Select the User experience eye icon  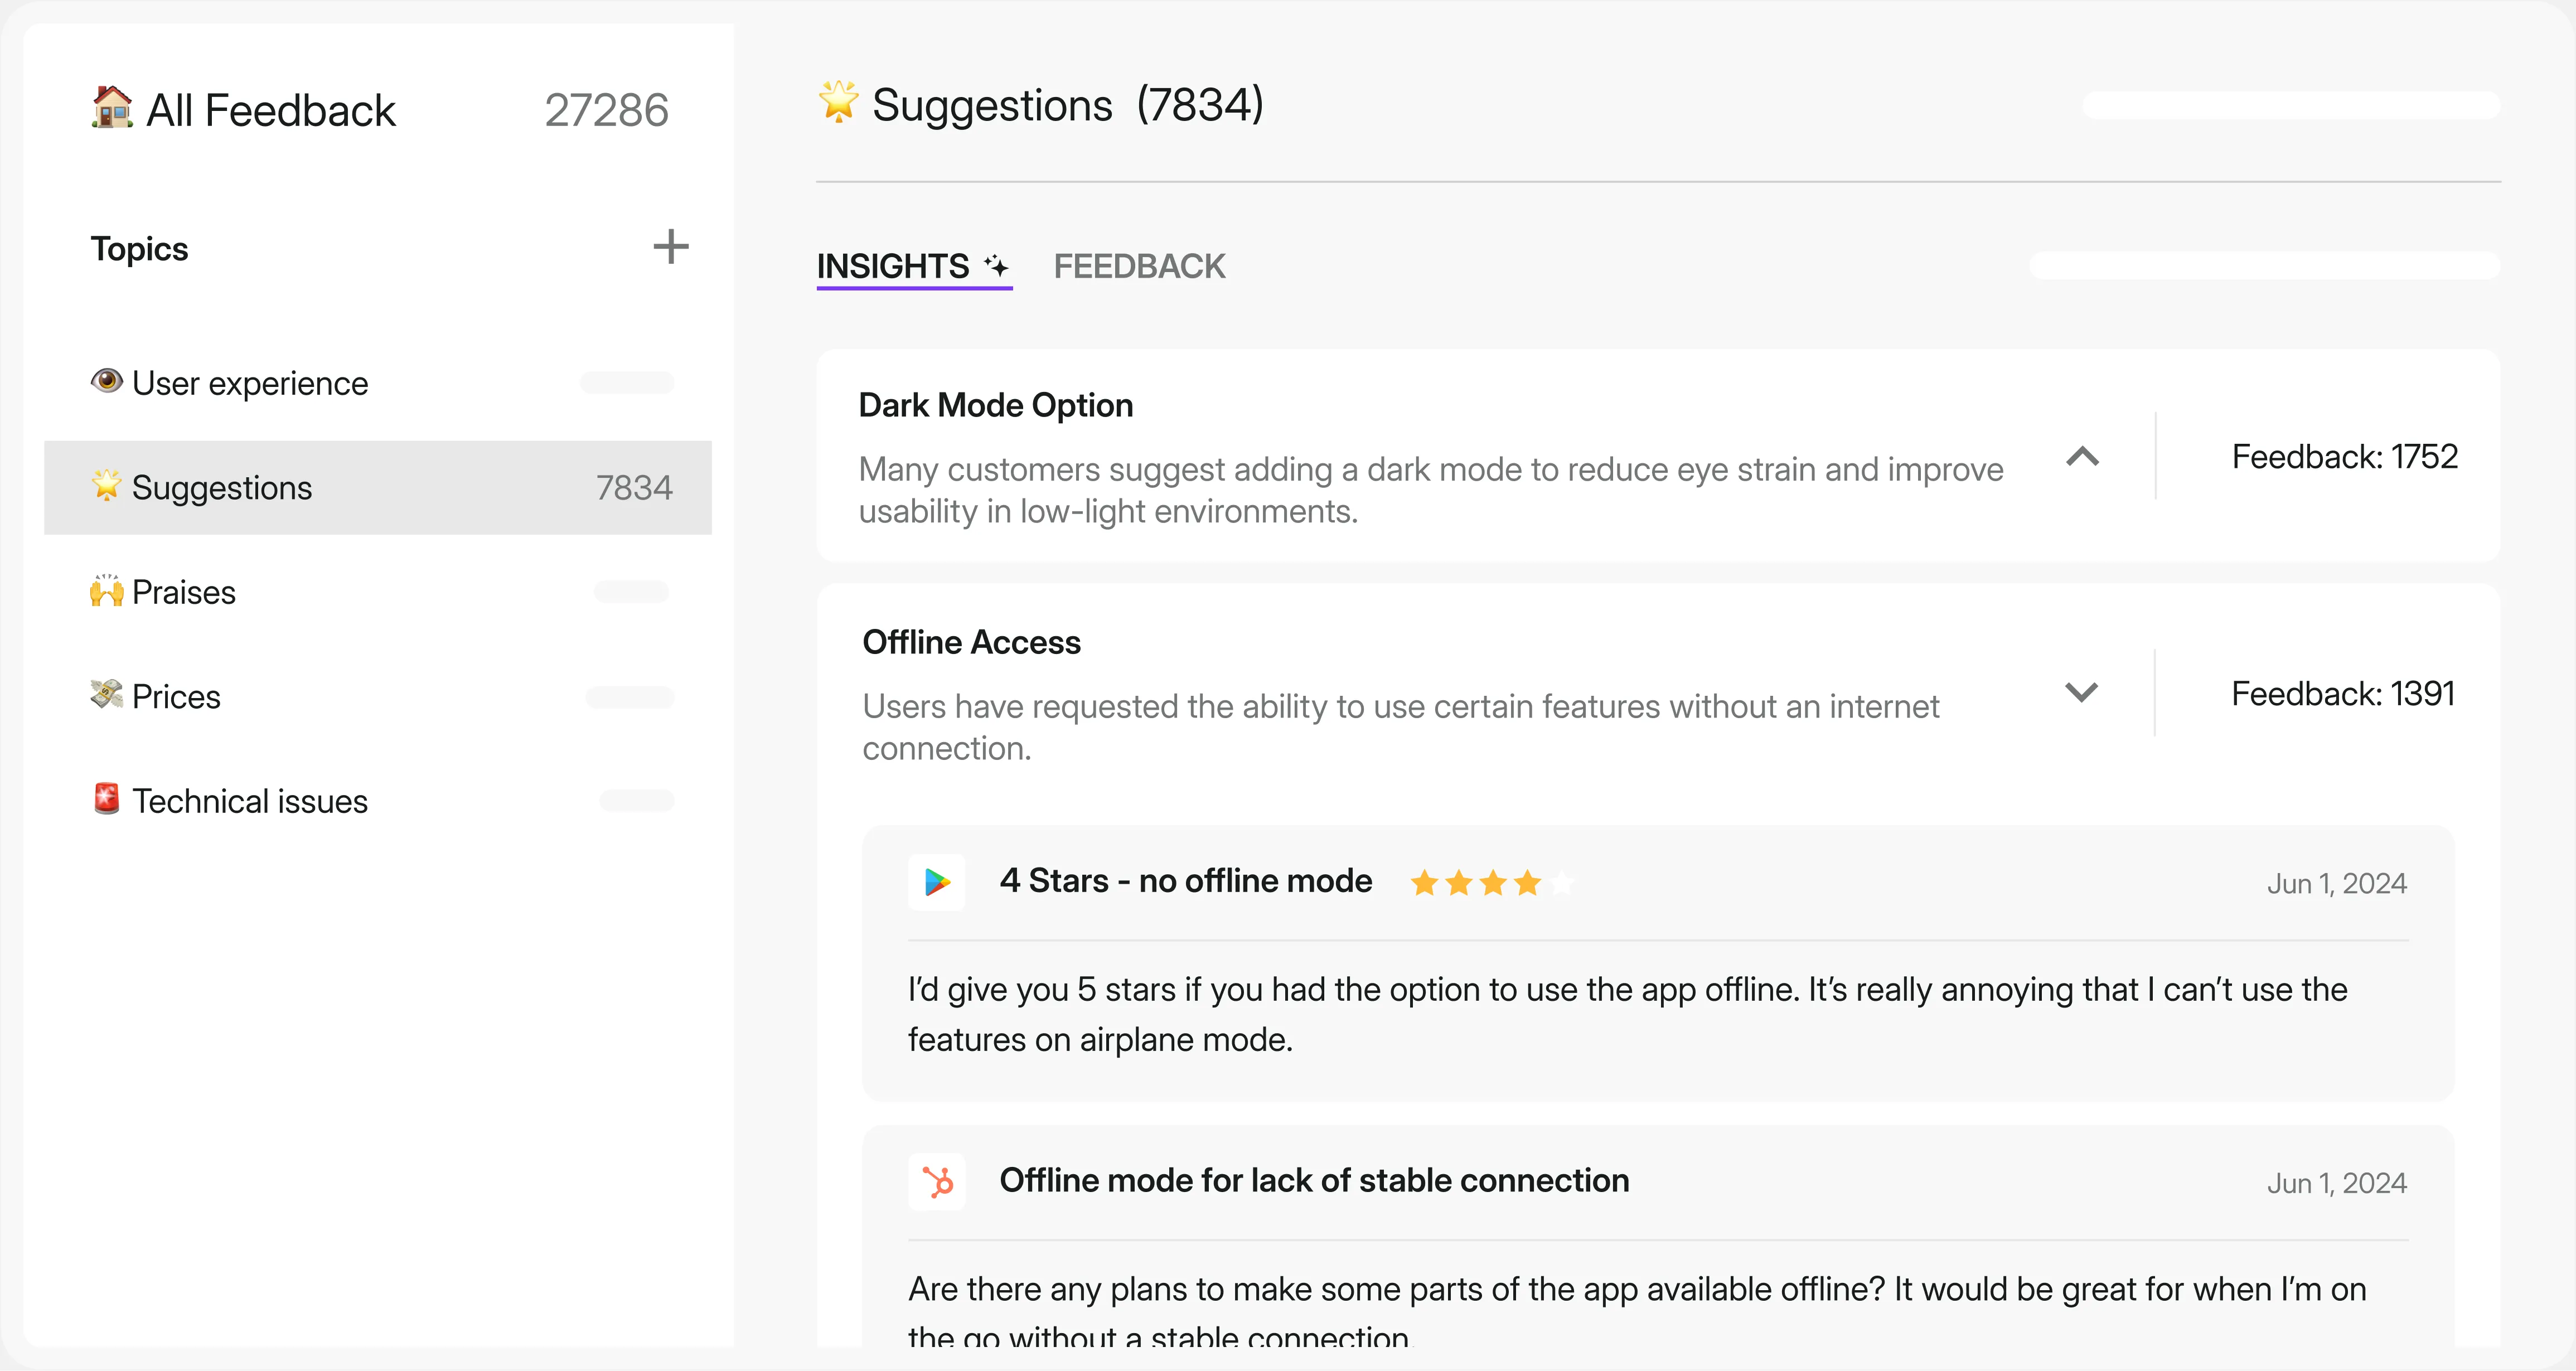pyautogui.click(x=107, y=381)
